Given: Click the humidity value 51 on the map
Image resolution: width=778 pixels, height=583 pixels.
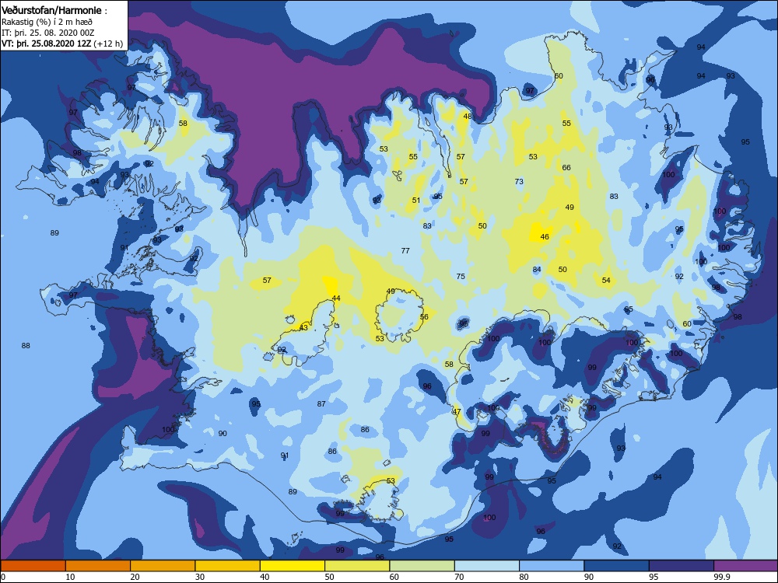Looking at the screenshot, I should tap(416, 201).
